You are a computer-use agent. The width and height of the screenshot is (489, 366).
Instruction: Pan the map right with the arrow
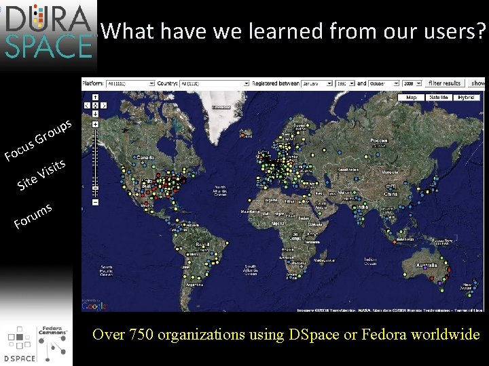103,106
